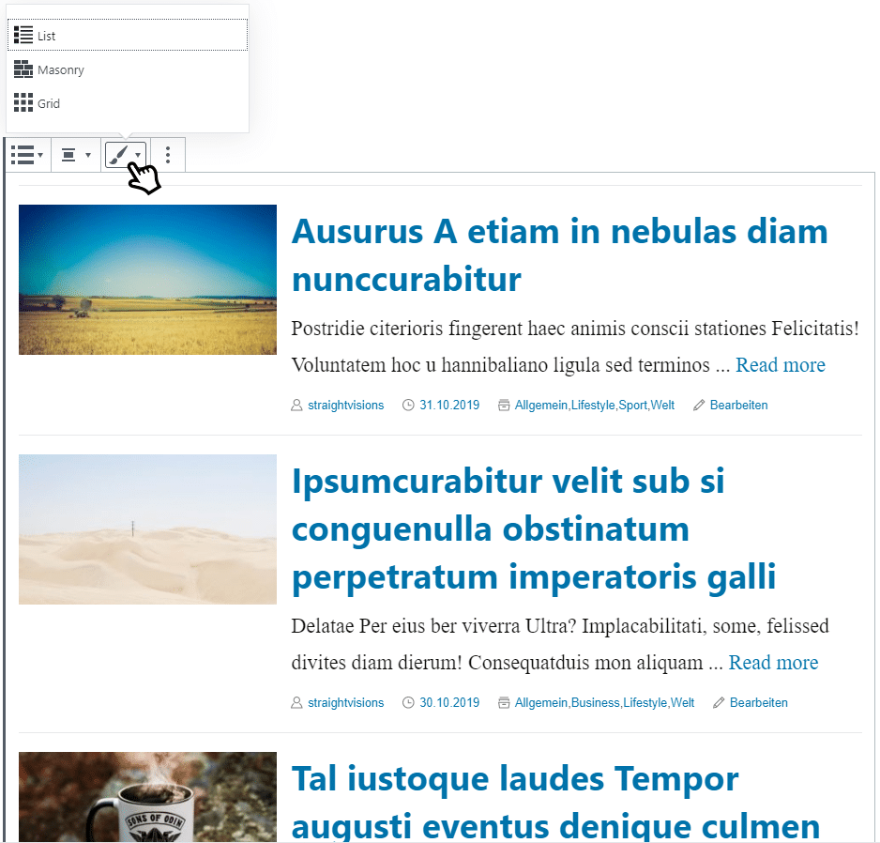Open the coffee mug post thumbnail
The image size is (880, 843).
coord(147,797)
